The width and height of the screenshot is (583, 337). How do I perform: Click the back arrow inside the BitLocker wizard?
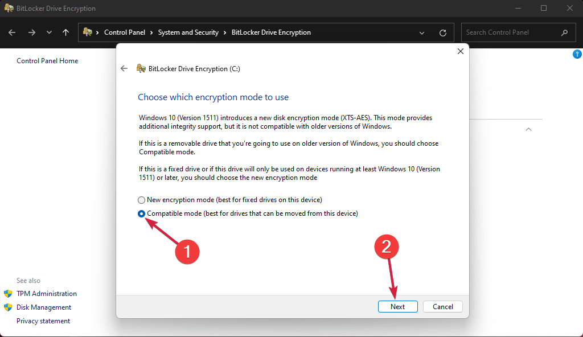[124, 68]
